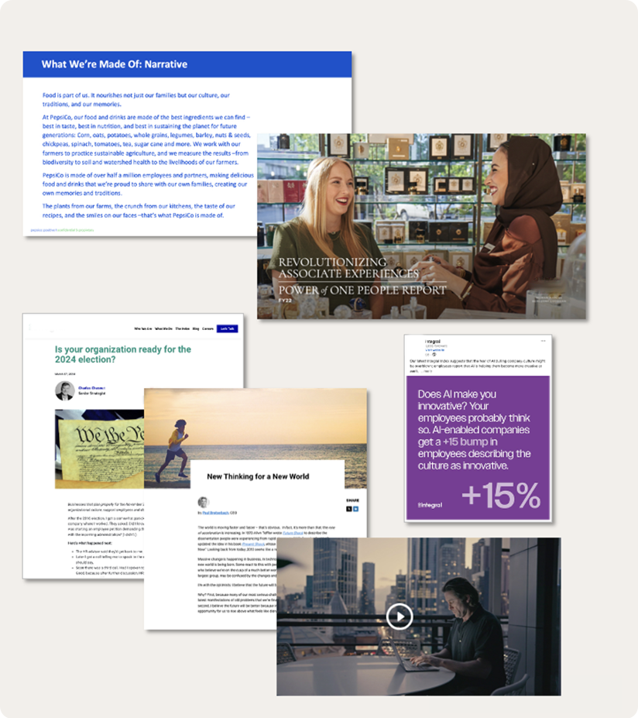Click the see more link in the Integral post
Screen dimensions: 638x718
tap(426, 371)
